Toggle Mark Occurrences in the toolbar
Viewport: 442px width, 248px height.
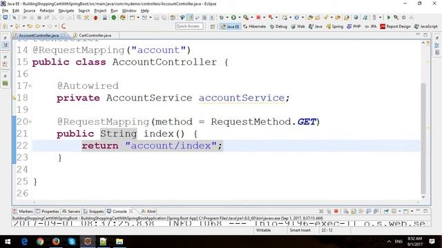[191, 17]
